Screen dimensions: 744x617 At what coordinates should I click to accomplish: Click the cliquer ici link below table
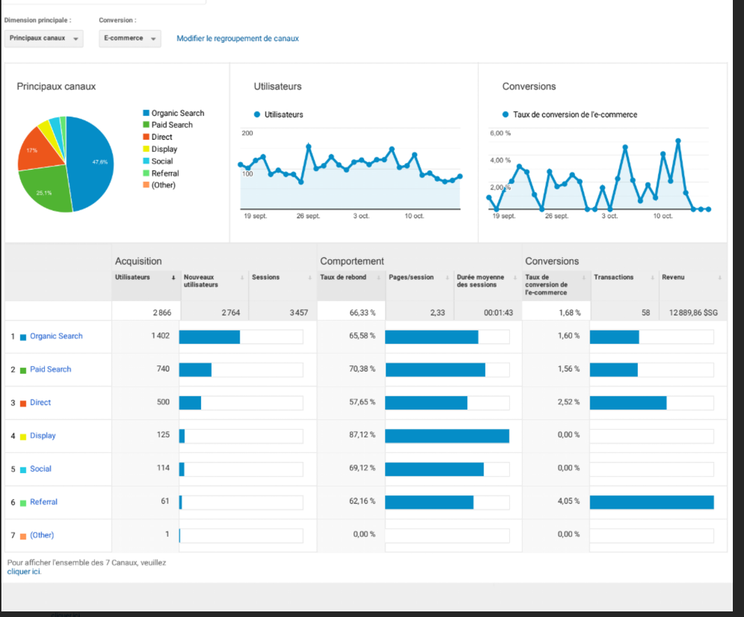tap(24, 571)
